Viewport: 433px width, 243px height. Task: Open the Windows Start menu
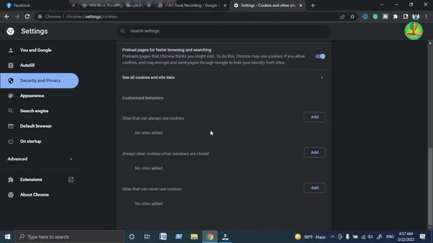pos(7,237)
